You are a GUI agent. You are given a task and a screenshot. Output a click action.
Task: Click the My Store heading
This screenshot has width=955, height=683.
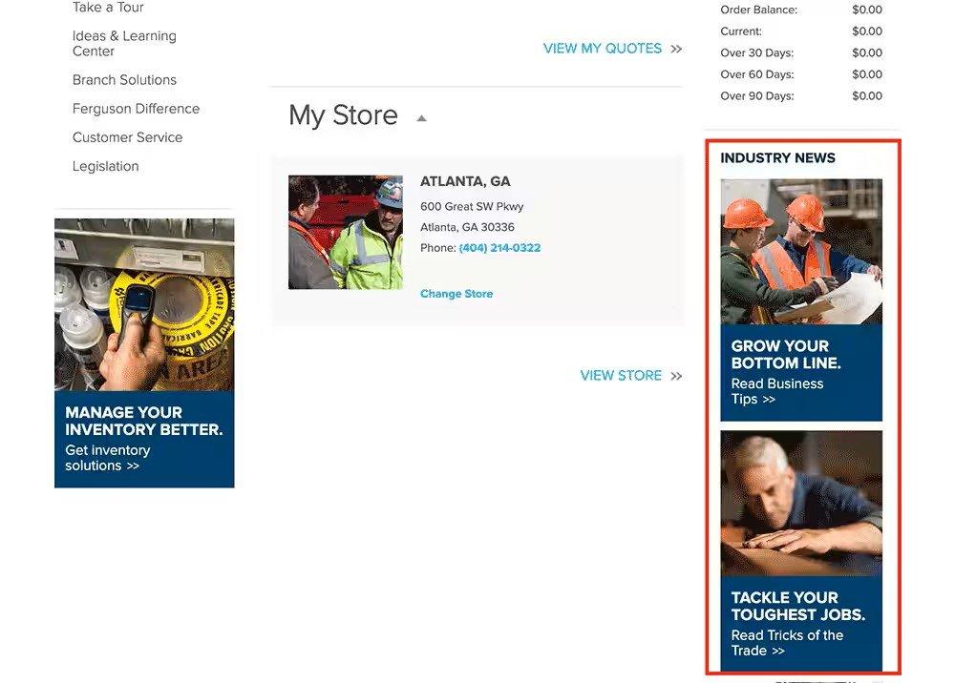pos(343,115)
